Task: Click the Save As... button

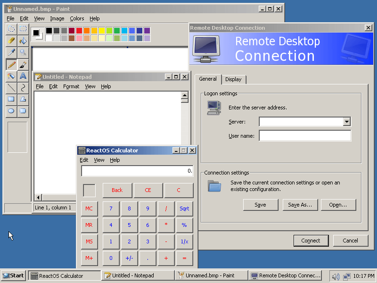Action: 300,205
